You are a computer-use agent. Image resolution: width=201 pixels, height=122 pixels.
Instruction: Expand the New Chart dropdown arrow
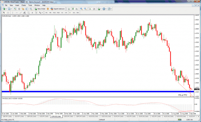click(x=6, y=9)
